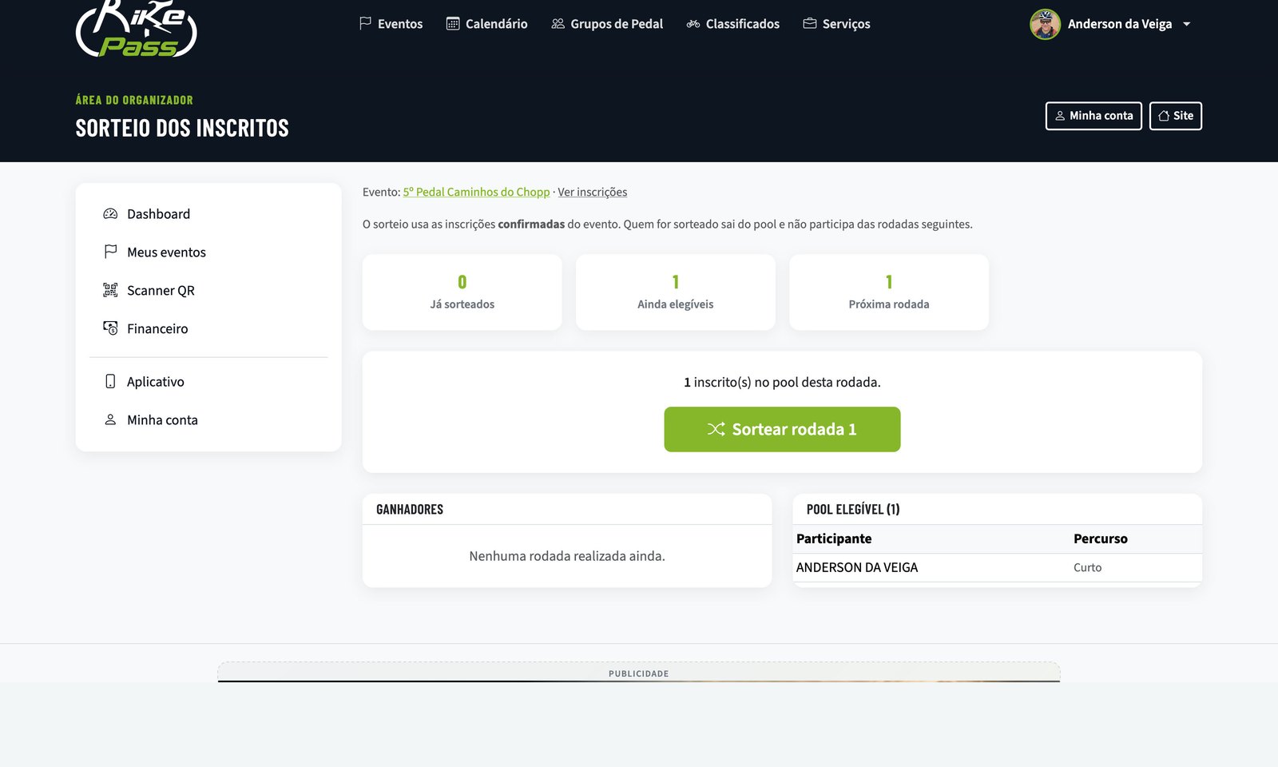Click the Ainda elegíveis count card
This screenshot has width=1278, height=767.
(676, 292)
